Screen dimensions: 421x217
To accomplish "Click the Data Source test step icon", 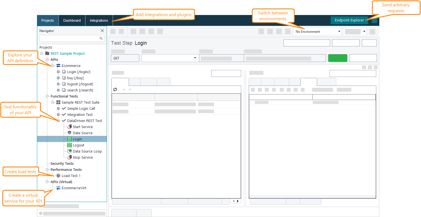I will tap(70, 133).
